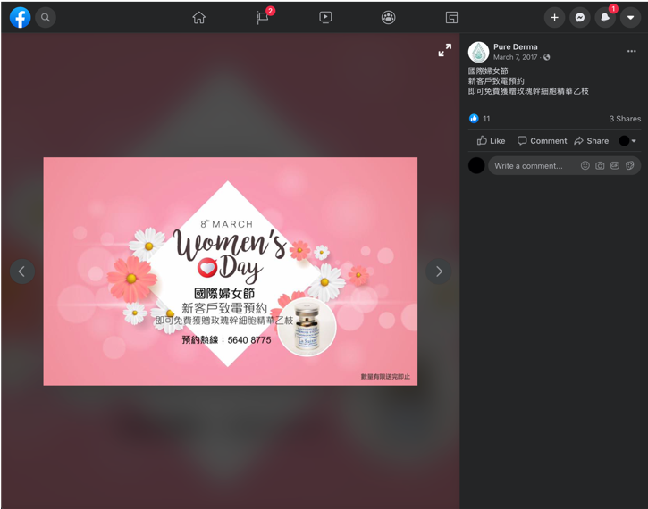
Task: Click the Facebook logo icon
Action: 20,17
